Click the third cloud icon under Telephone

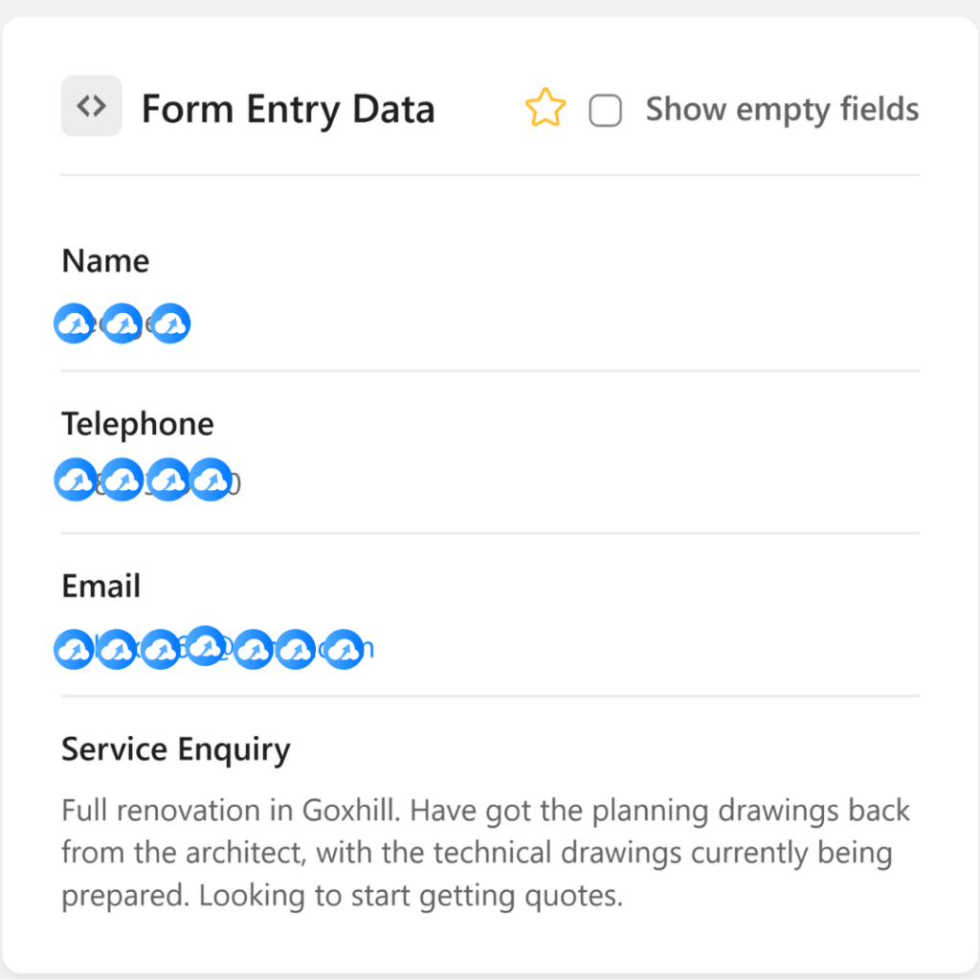(x=168, y=479)
